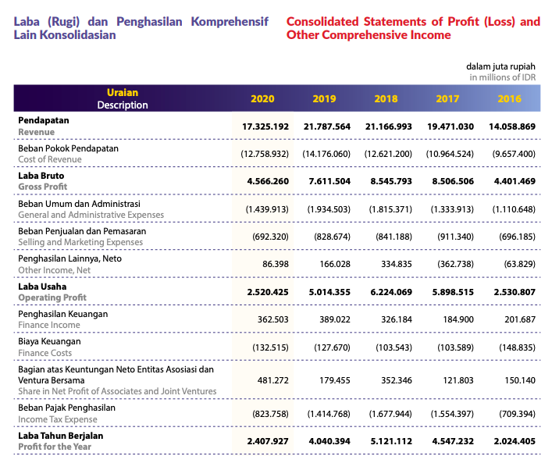
Task: Click the 2020 revenue value 17.325.192
Action: 265,126
